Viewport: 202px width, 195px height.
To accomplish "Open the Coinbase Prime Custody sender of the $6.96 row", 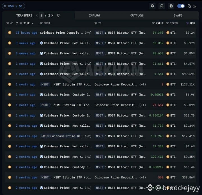I will pyautogui.click(x=67, y=95).
